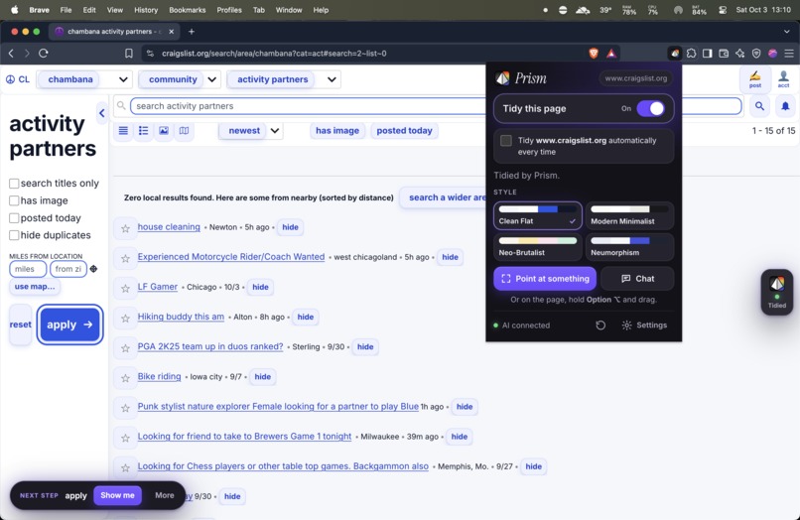Click the miles input field
Image resolution: width=800 pixels, height=520 pixels.
28,269
